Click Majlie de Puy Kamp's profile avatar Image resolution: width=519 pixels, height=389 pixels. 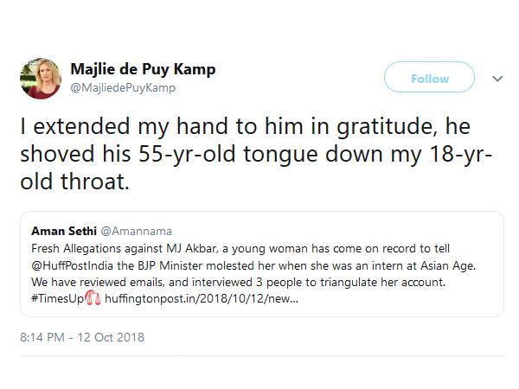pos(40,79)
